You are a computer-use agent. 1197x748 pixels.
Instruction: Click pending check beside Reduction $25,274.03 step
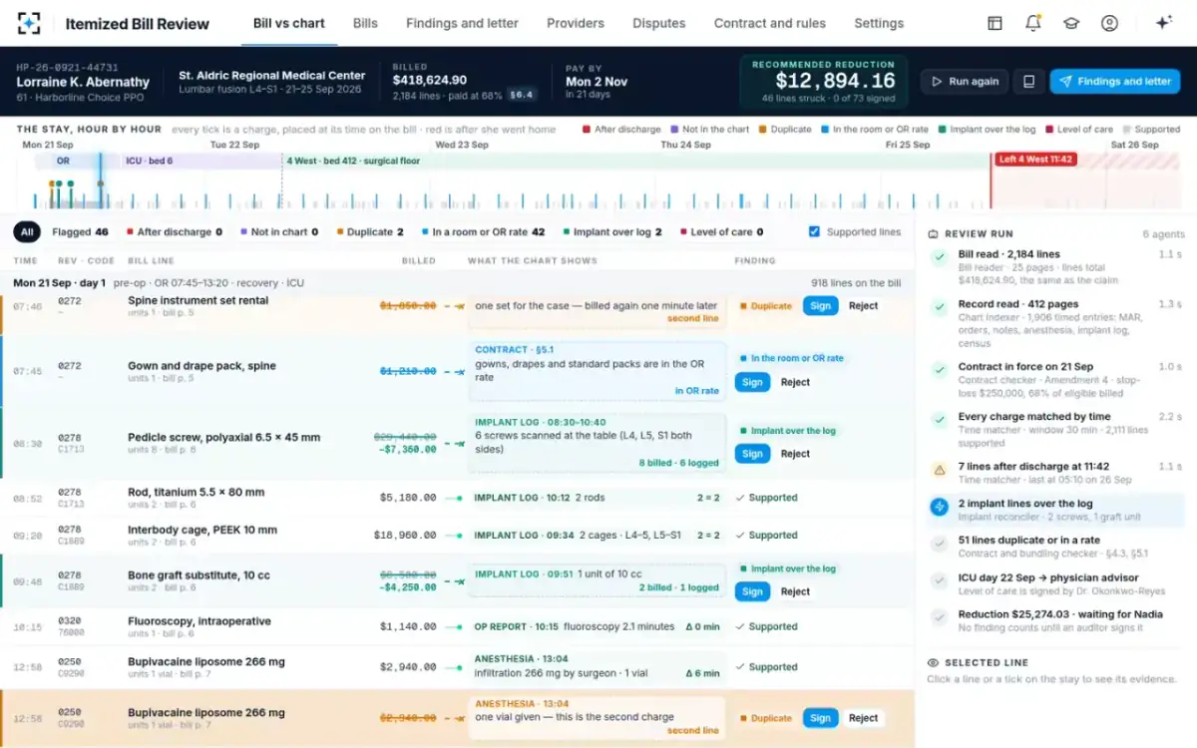coord(939,617)
